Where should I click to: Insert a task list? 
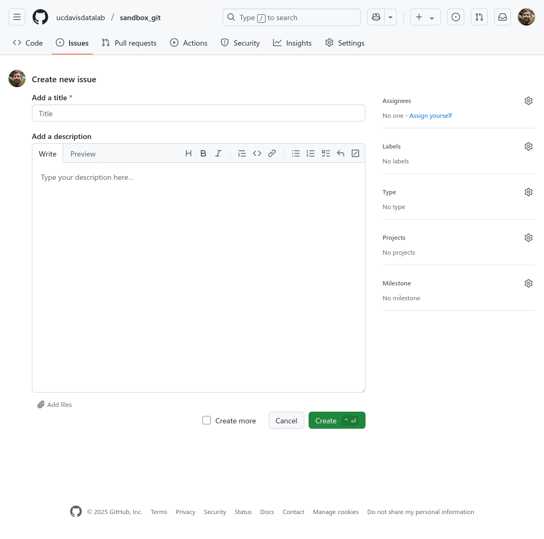click(326, 153)
